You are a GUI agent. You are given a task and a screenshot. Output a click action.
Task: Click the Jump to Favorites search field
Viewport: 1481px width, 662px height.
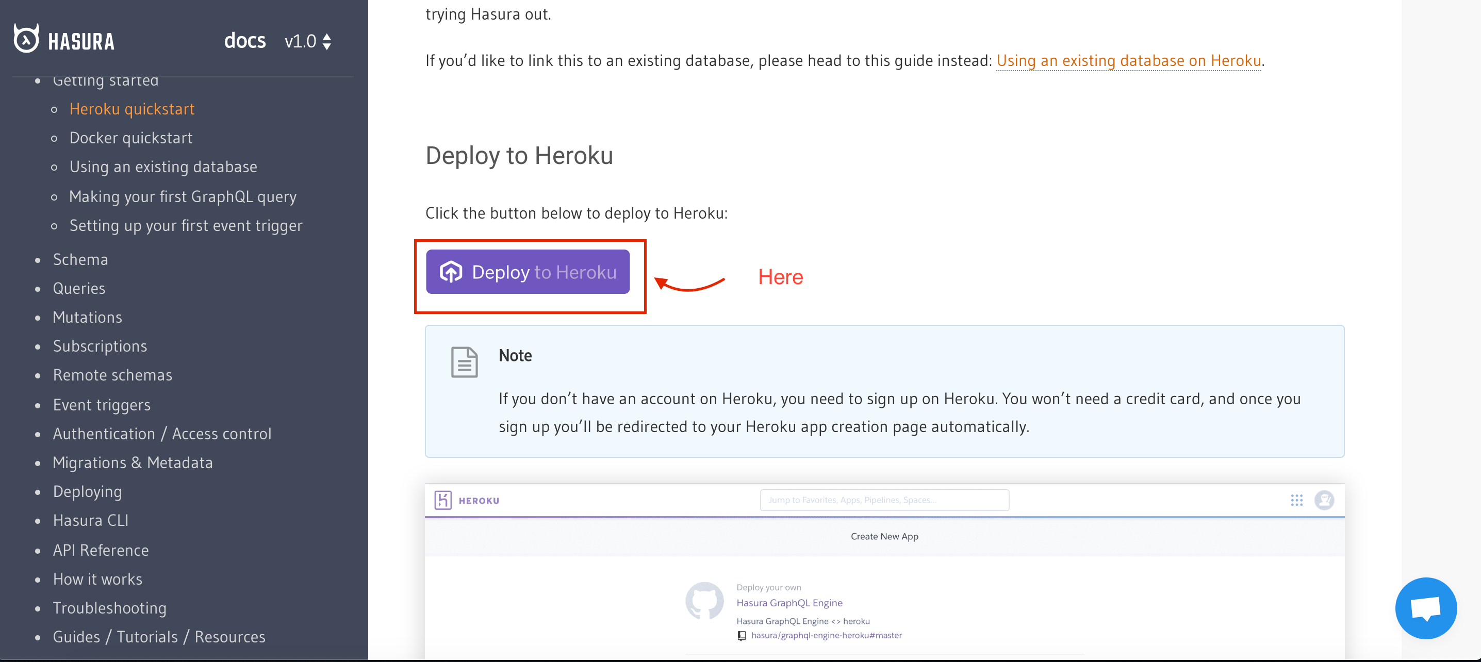click(x=884, y=500)
